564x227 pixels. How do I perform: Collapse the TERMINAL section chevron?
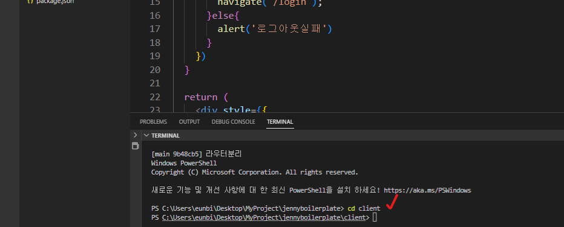pos(146,136)
